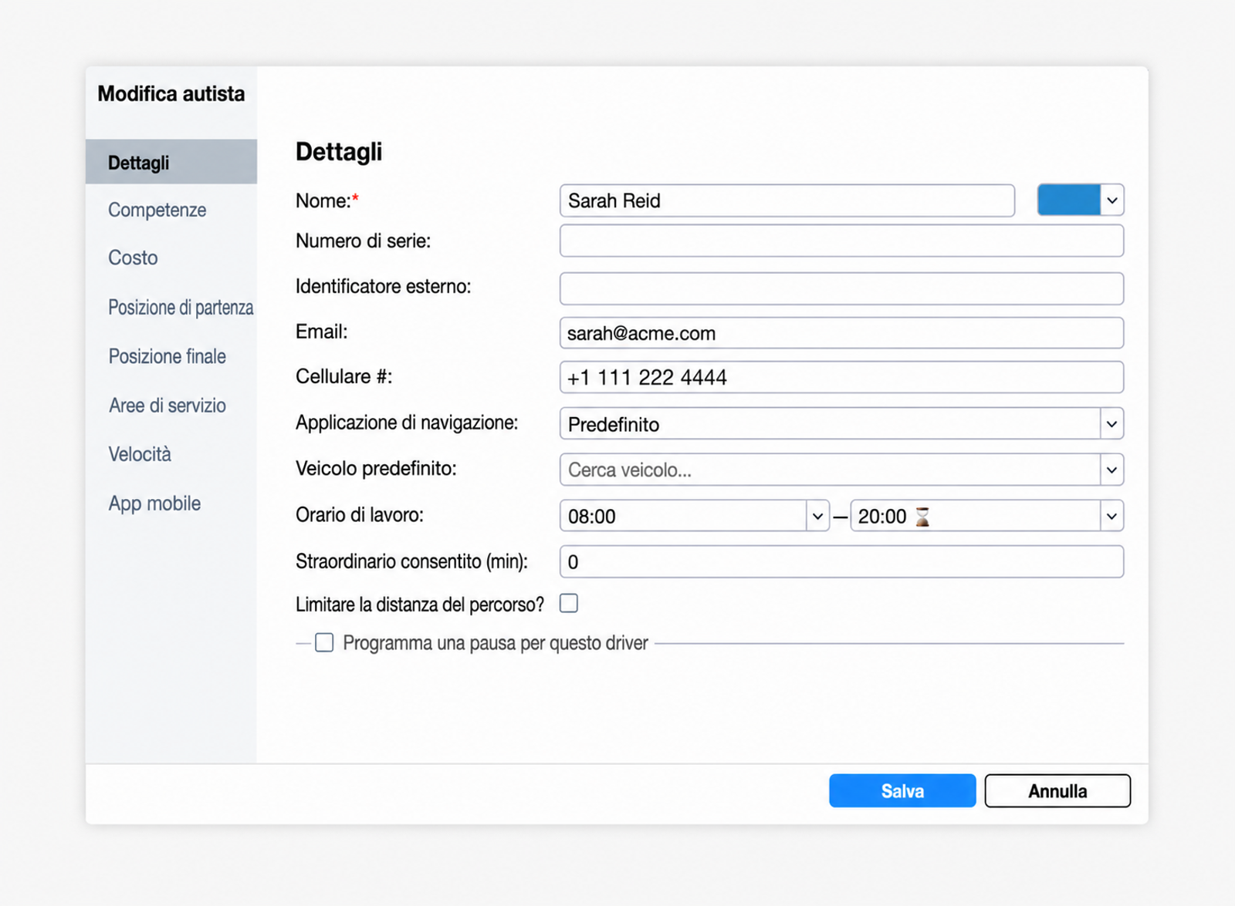Viewport: 1235px width, 906px height.
Task: Expand the Applicazione di navigazione dropdown
Action: pos(1111,423)
